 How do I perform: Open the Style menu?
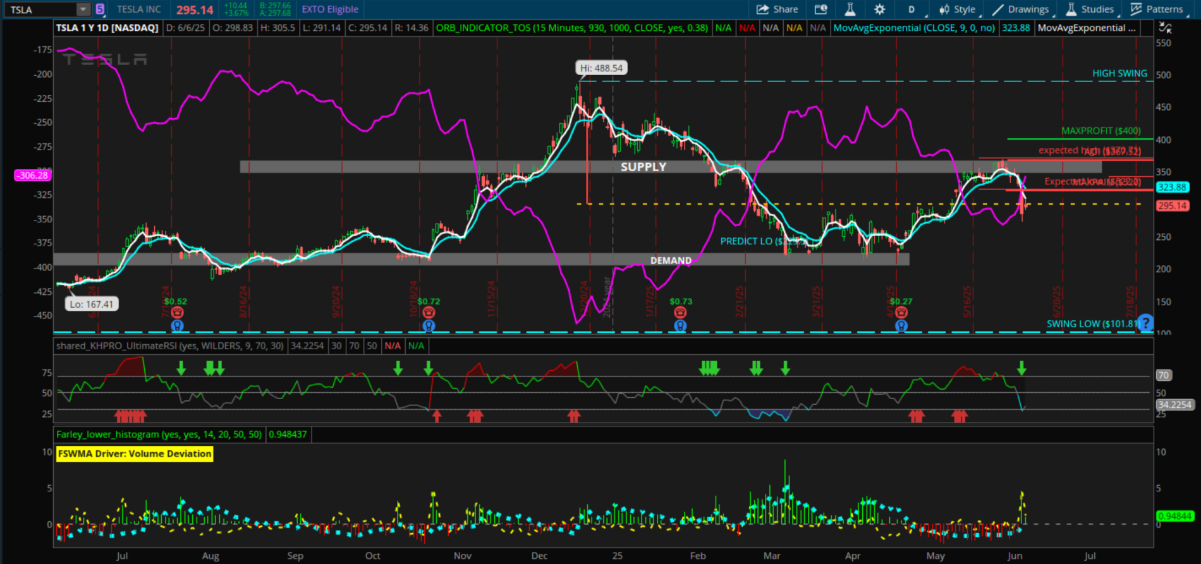958,9
